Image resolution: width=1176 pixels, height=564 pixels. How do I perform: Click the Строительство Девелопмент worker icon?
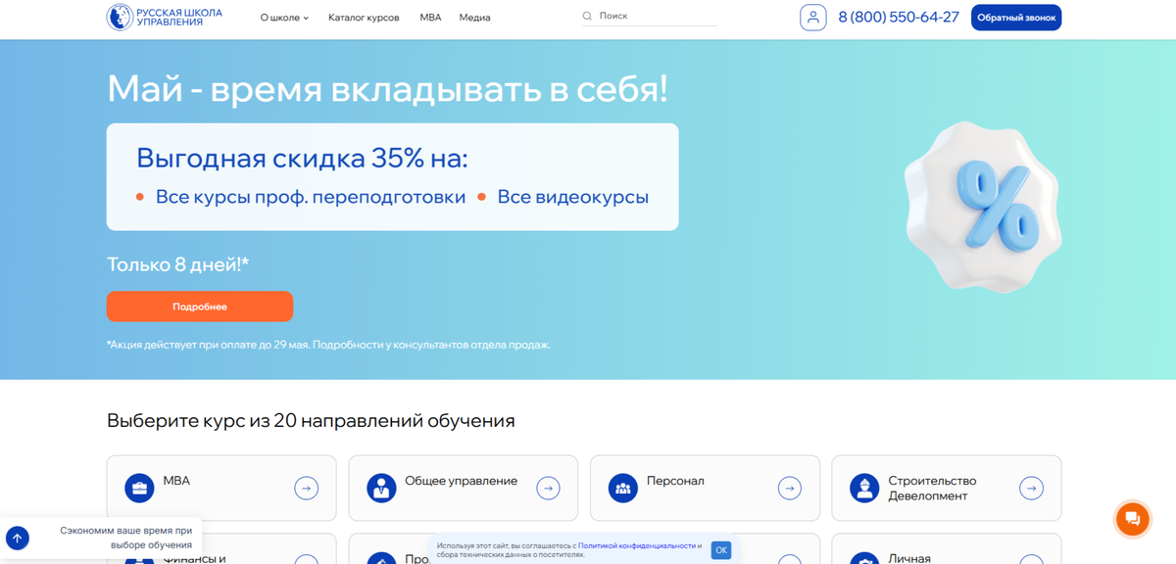pos(864,488)
